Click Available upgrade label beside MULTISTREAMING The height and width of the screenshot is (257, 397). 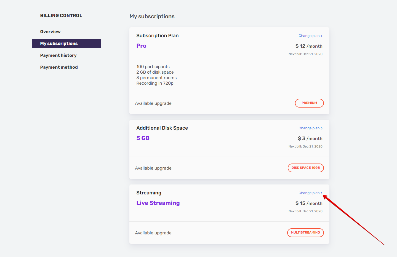tap(153, 233)
